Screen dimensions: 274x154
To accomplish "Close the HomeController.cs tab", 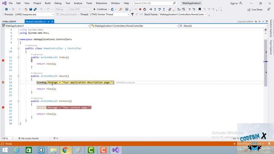I will click(52, 22).
